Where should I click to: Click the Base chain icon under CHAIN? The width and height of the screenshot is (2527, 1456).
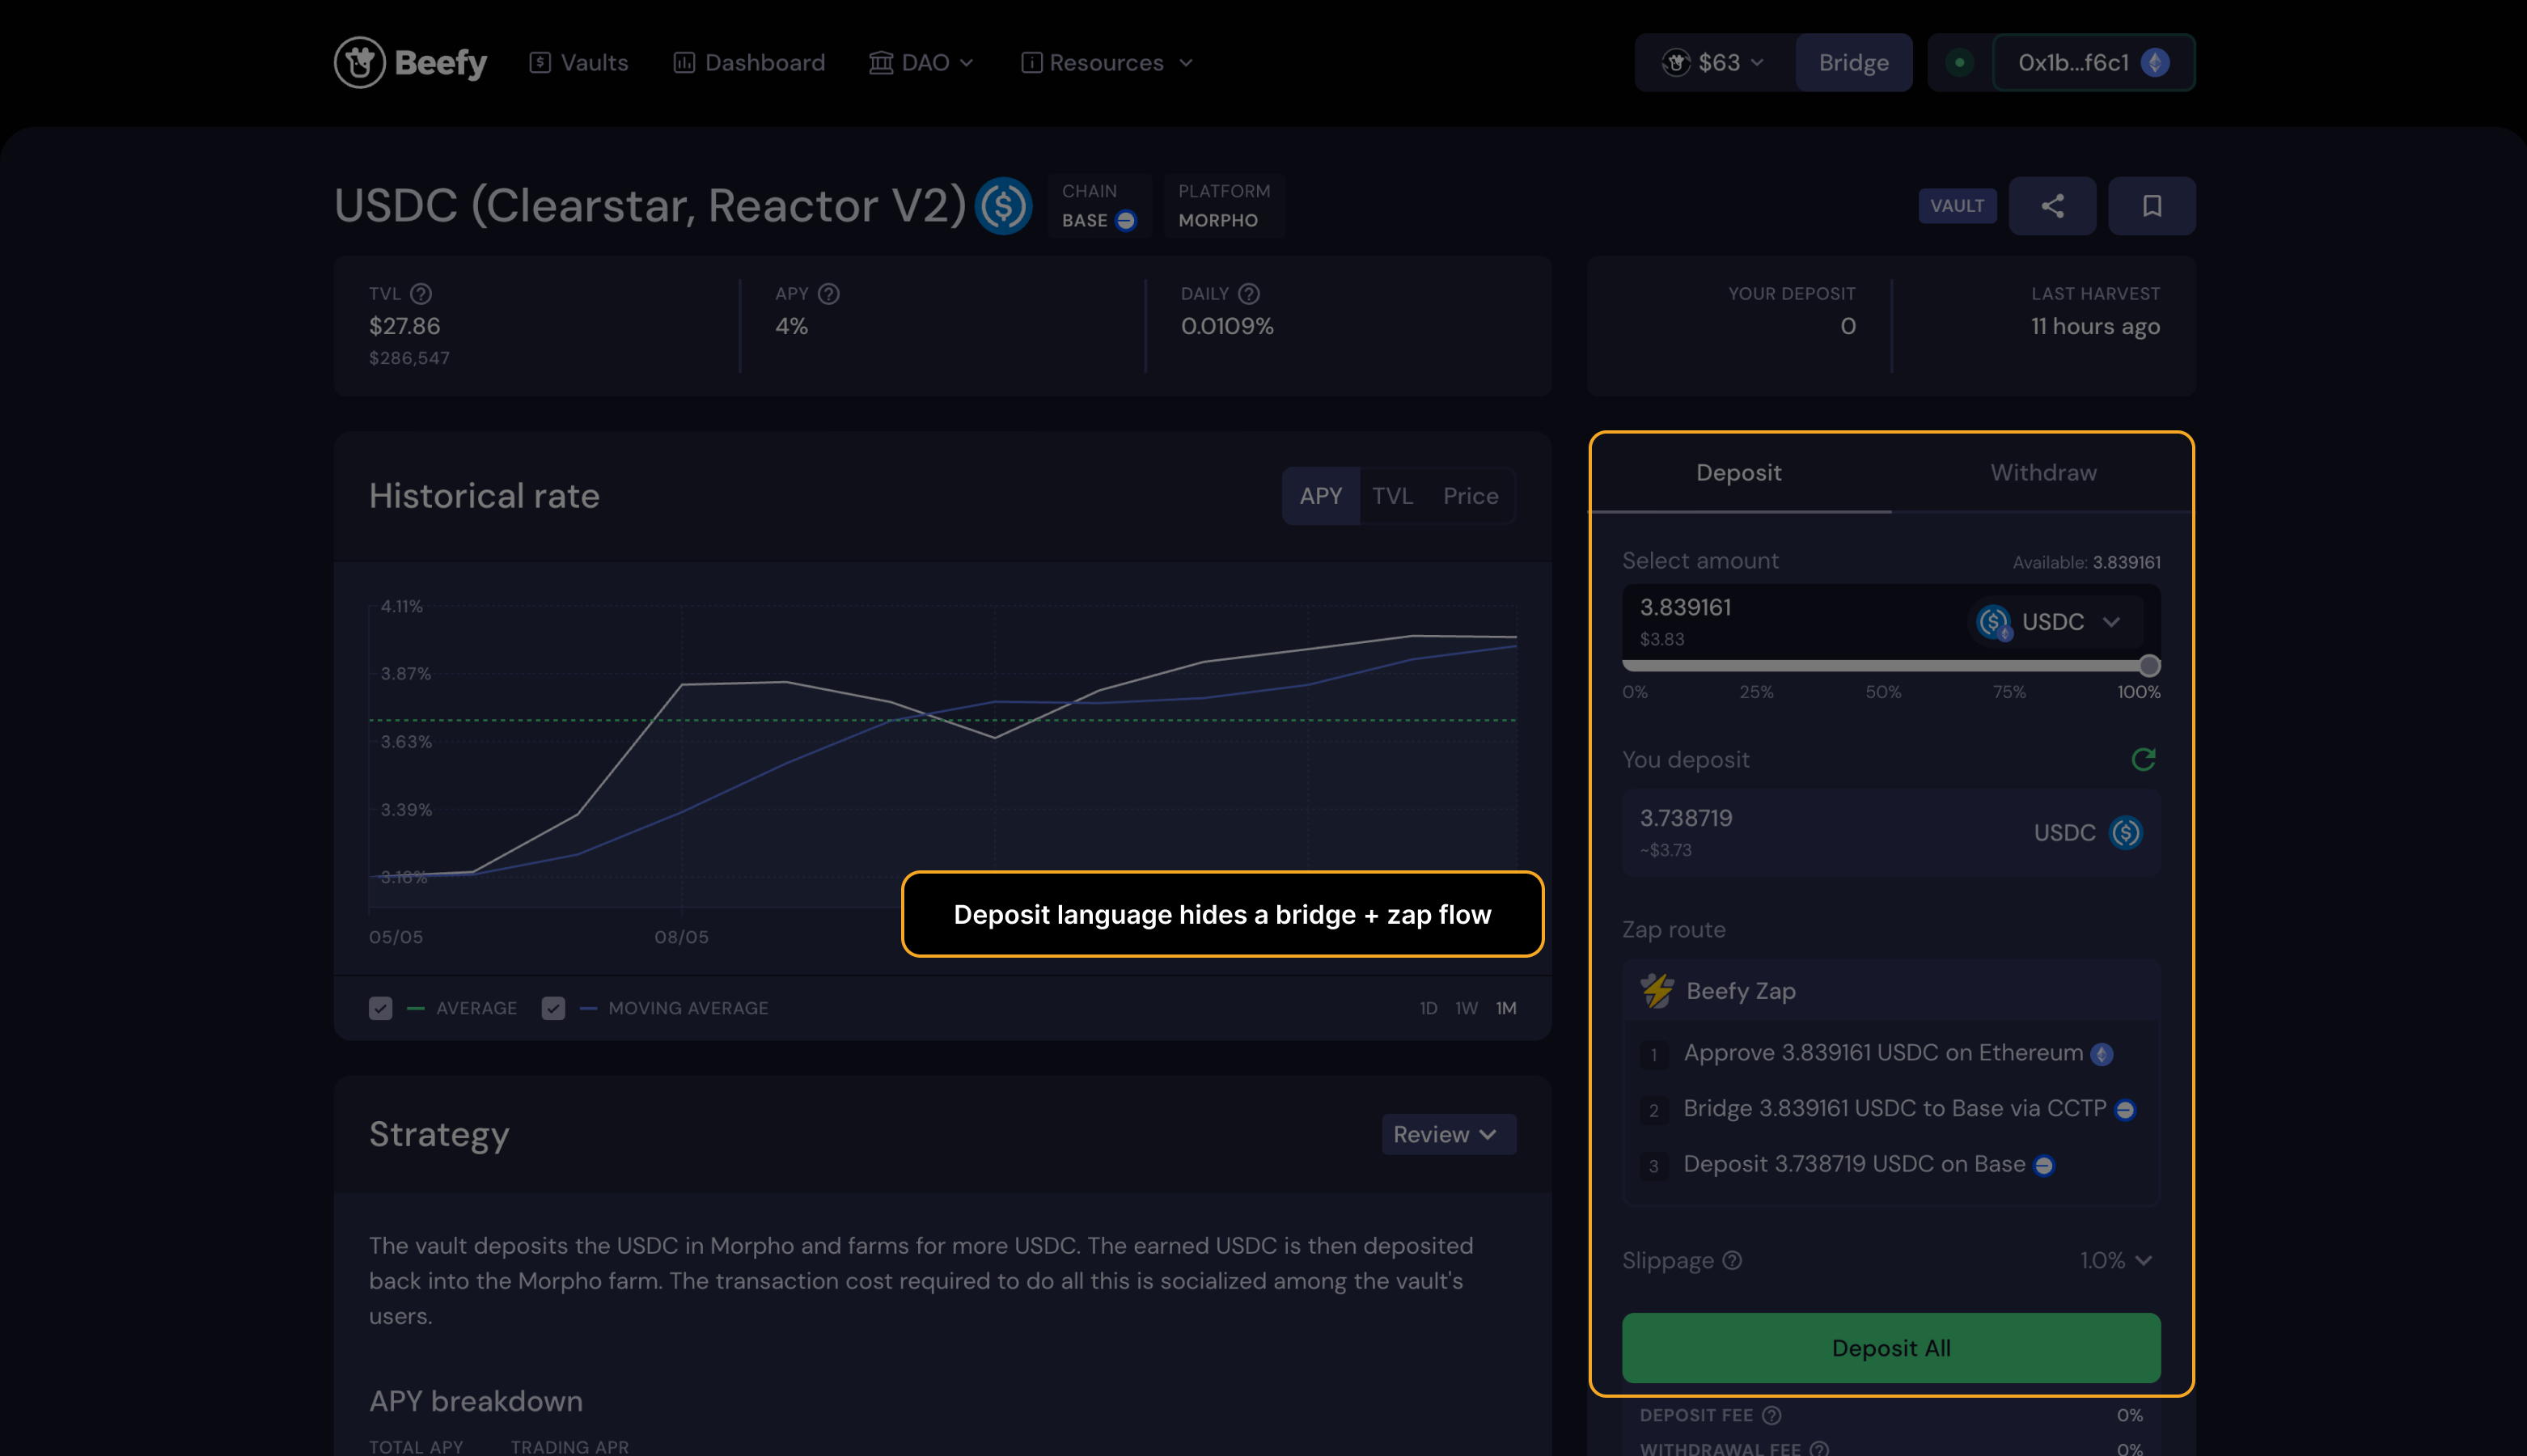pyautogui.click(x=1125, y=220)
